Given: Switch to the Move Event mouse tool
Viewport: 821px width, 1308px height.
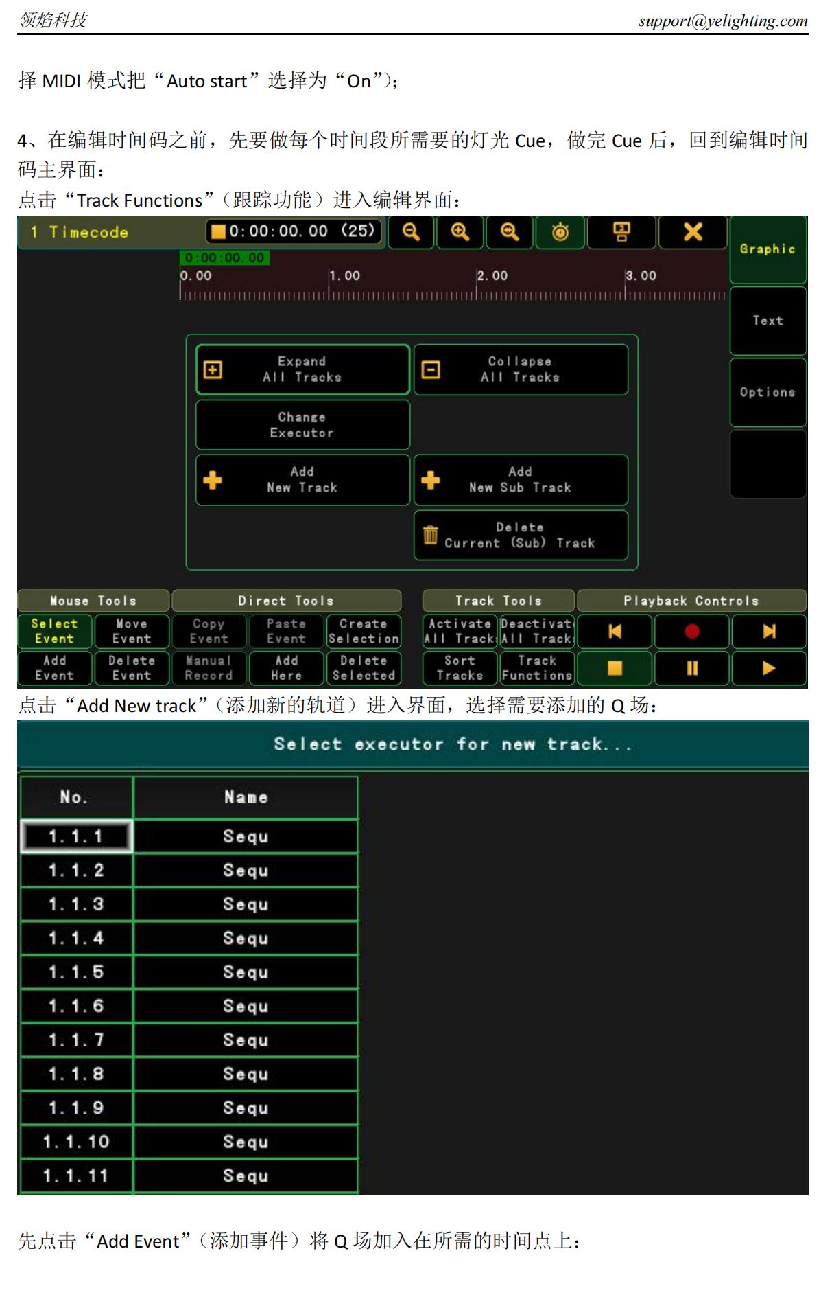Looking at the screenshot, I should coord(132,631).
